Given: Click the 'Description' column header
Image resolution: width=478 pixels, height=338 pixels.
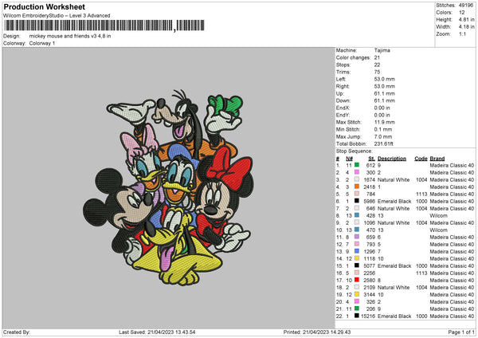Looking at the screenshot, I should click(392, 159).
